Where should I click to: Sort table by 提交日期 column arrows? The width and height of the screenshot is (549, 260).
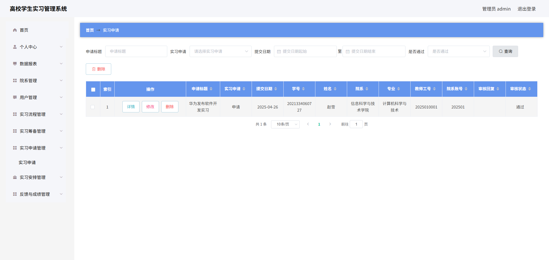click(x=276, y=89)
